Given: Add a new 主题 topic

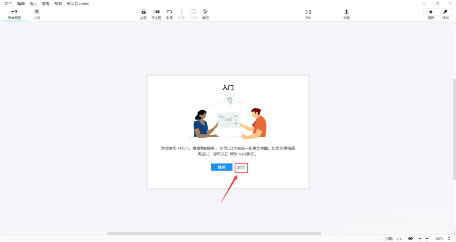Looking at the screenshot, I should point(143,14).
